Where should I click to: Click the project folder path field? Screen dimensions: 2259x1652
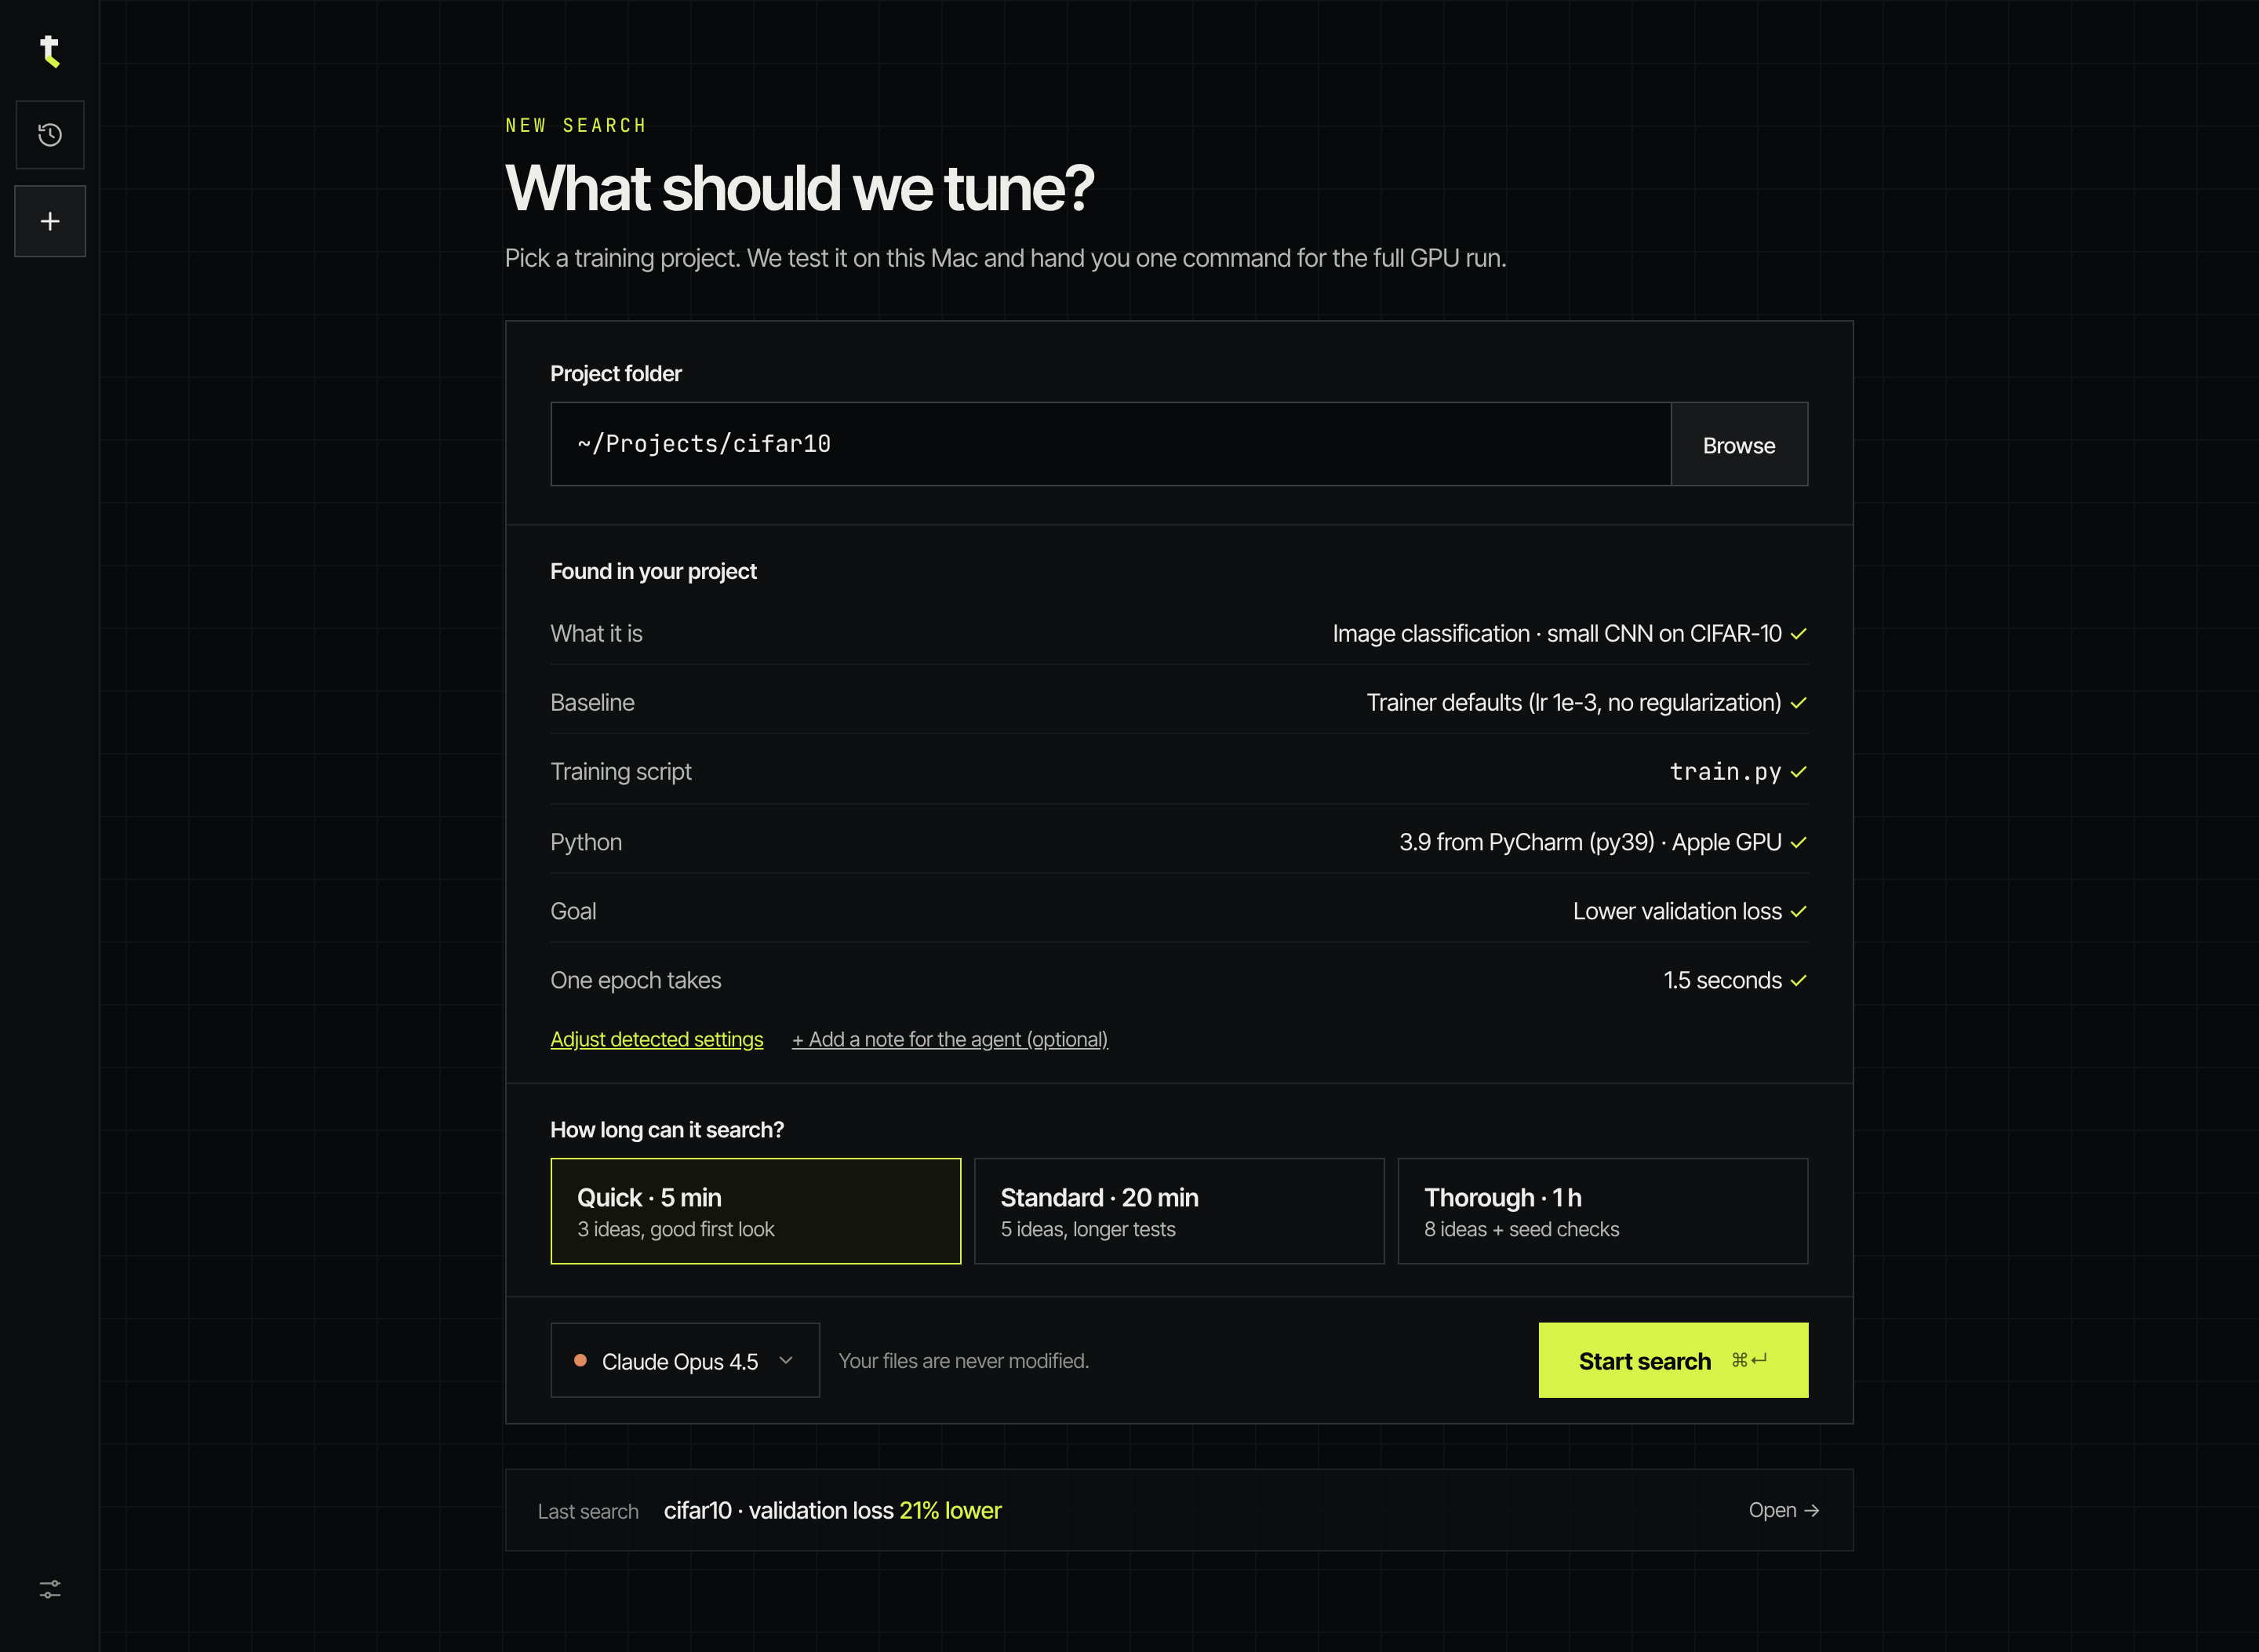pos(1110,444)
